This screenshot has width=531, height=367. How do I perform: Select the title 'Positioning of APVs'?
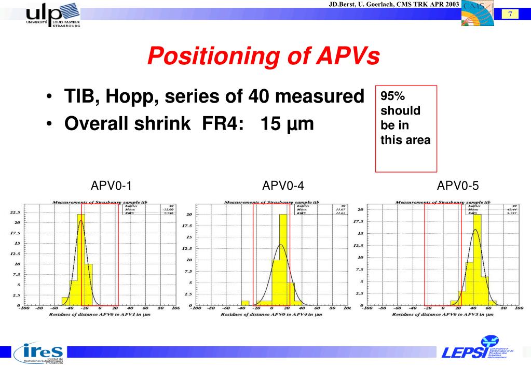(x=264, y=56)
